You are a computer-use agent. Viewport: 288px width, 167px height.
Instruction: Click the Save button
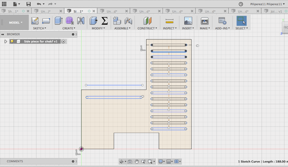28,4
